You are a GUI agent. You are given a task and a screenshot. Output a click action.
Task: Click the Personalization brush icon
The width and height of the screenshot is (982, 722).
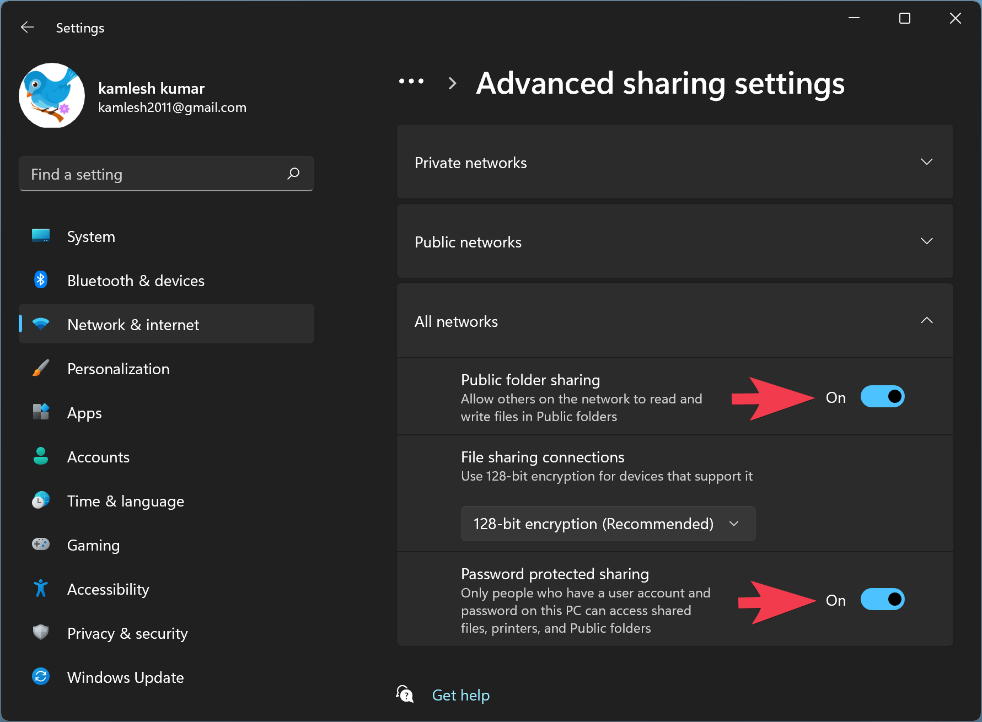[40, 368]
